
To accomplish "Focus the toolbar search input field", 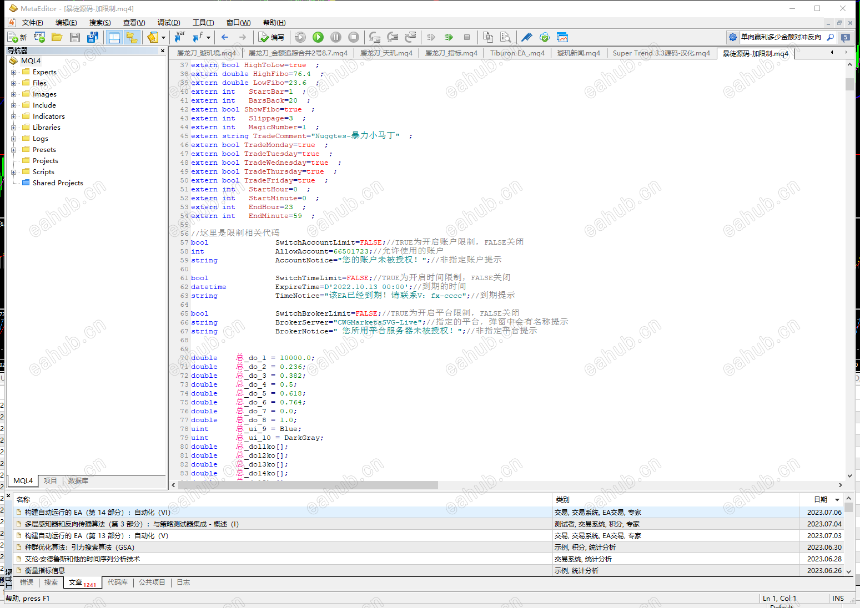I will [782, 37].
